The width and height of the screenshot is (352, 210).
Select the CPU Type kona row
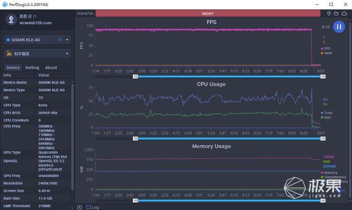36,105
